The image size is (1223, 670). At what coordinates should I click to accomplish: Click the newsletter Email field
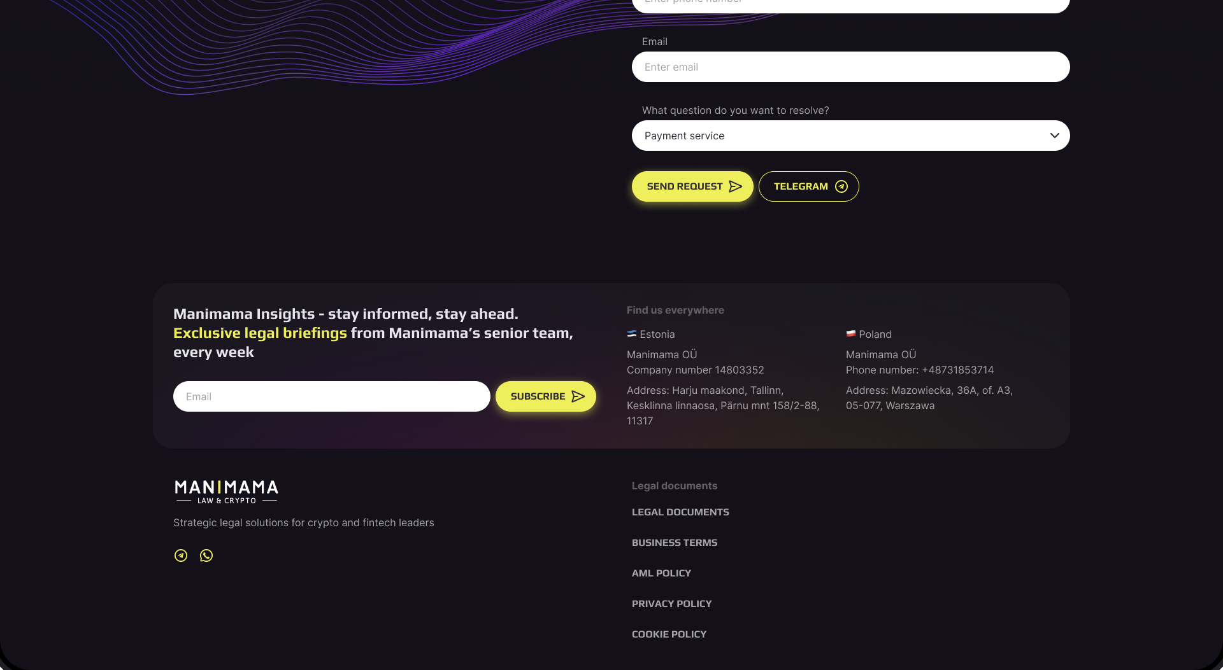coord(331,396)
